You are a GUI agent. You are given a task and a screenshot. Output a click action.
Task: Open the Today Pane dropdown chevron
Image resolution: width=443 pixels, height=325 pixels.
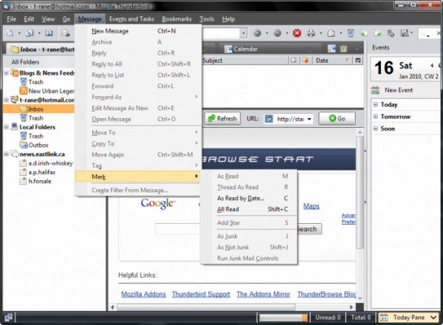[433, 318]
